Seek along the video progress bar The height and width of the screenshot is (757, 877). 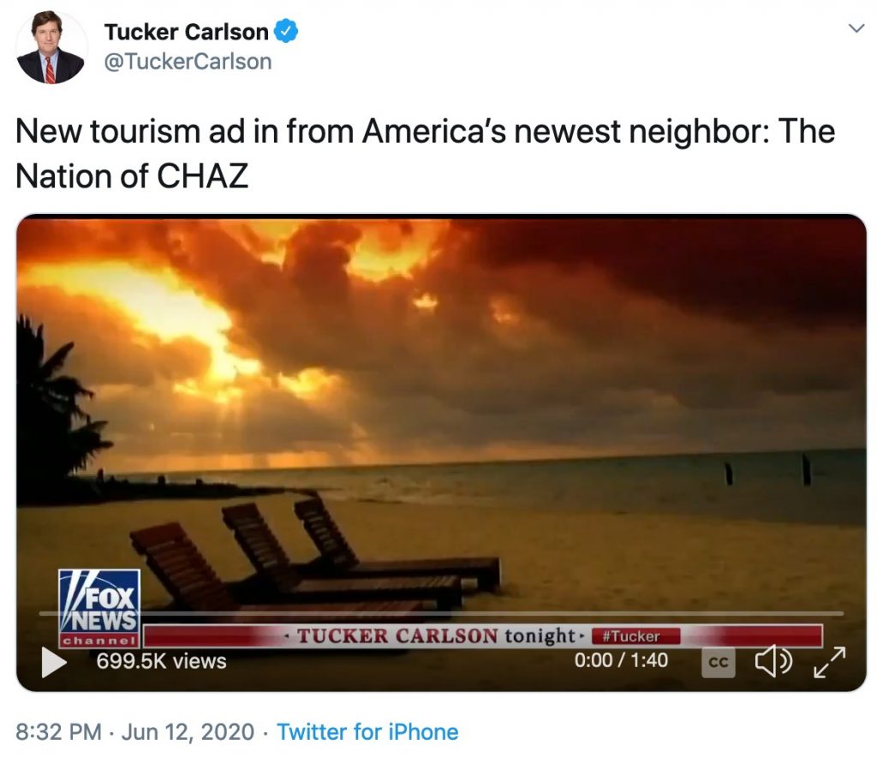pyautogui.click(x=441, y=613)
